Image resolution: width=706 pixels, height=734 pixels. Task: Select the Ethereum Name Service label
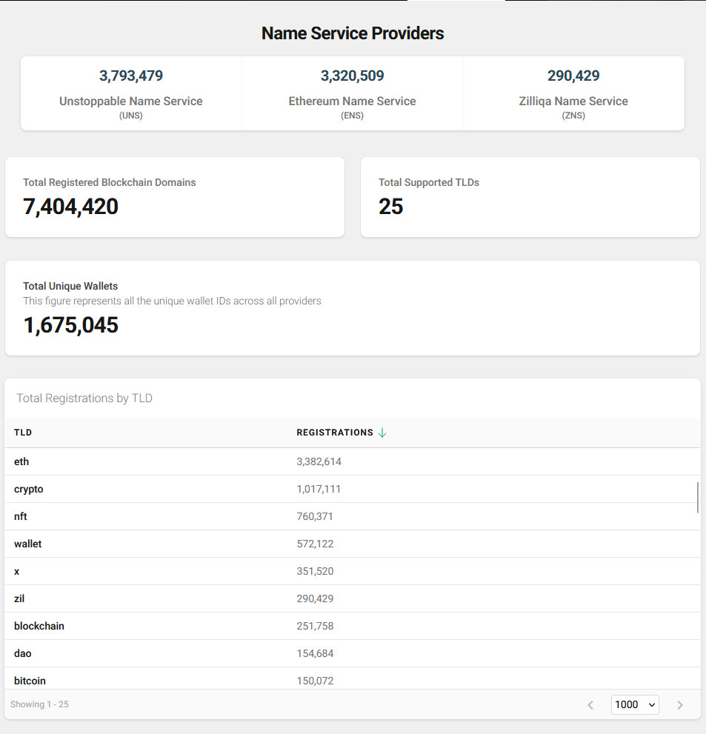352,101
